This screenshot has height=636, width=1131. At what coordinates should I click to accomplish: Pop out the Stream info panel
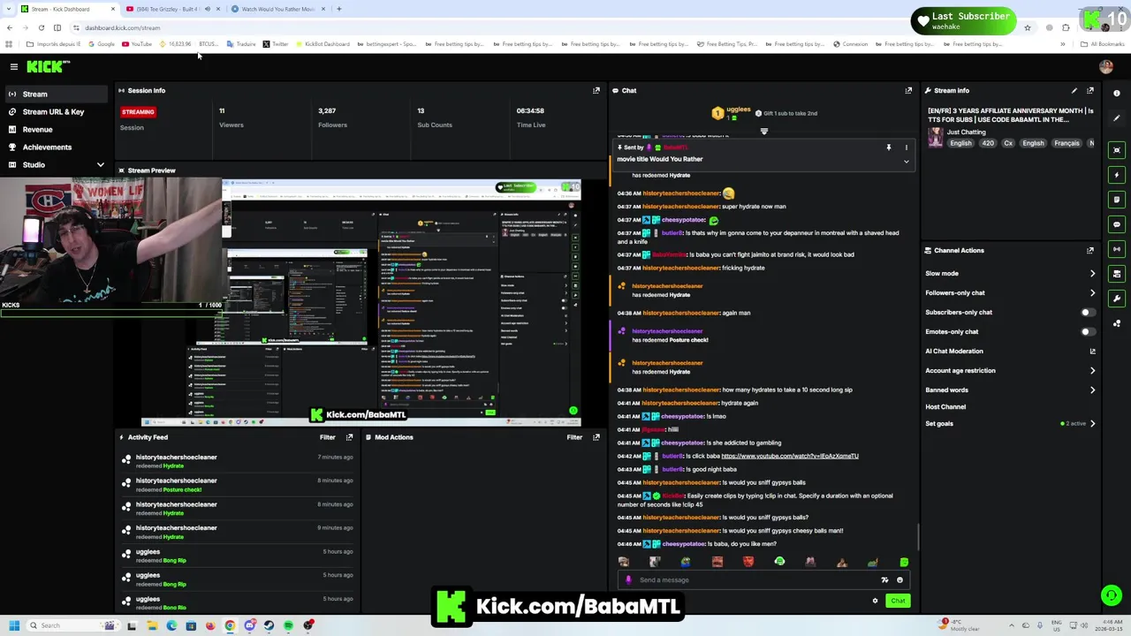(1090, 90)
